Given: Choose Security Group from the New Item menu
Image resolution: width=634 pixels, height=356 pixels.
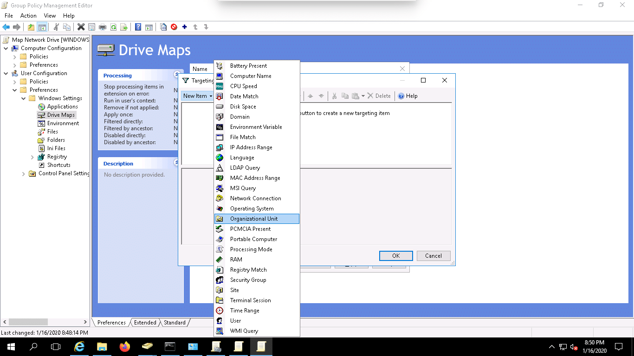Looking at the screenshot, I should [x=257, y=280].
